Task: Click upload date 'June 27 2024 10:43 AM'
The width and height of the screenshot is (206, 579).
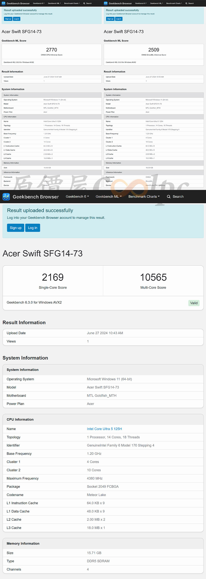Action: (105, 333)
